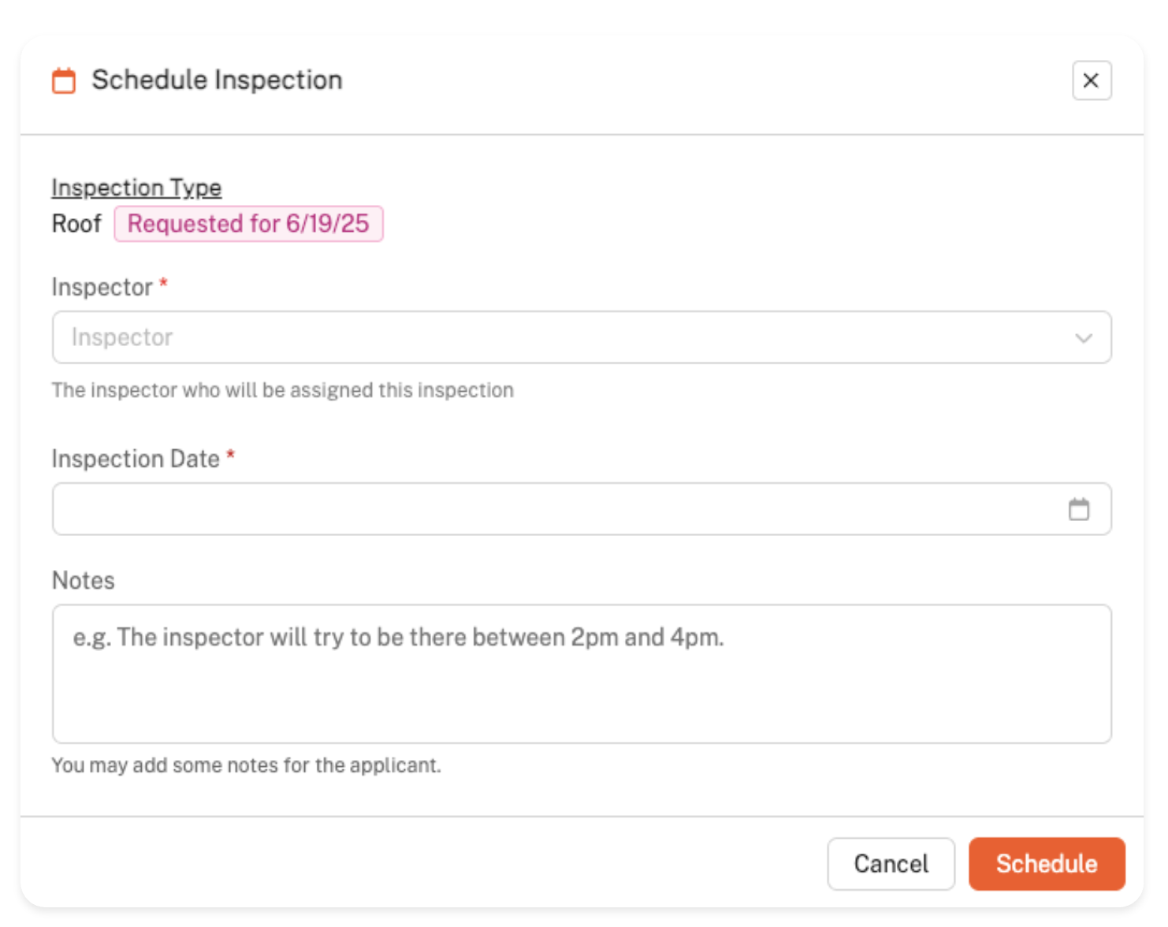
Task: Open the Inspector dropdown field
Action: tap(552, 337)
